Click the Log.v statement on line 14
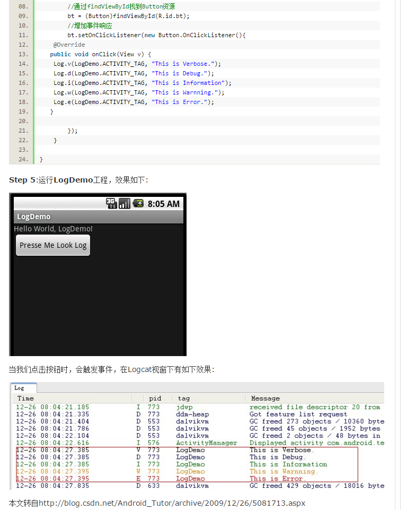Image resolution: width=407 pixels, height=510 pixels. [137, 64]
